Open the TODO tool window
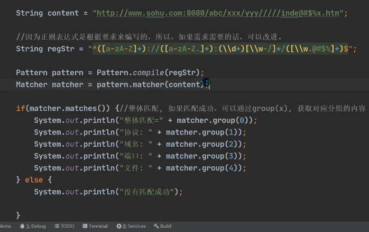This screenshot has height=232, width=369. point(64,226)
